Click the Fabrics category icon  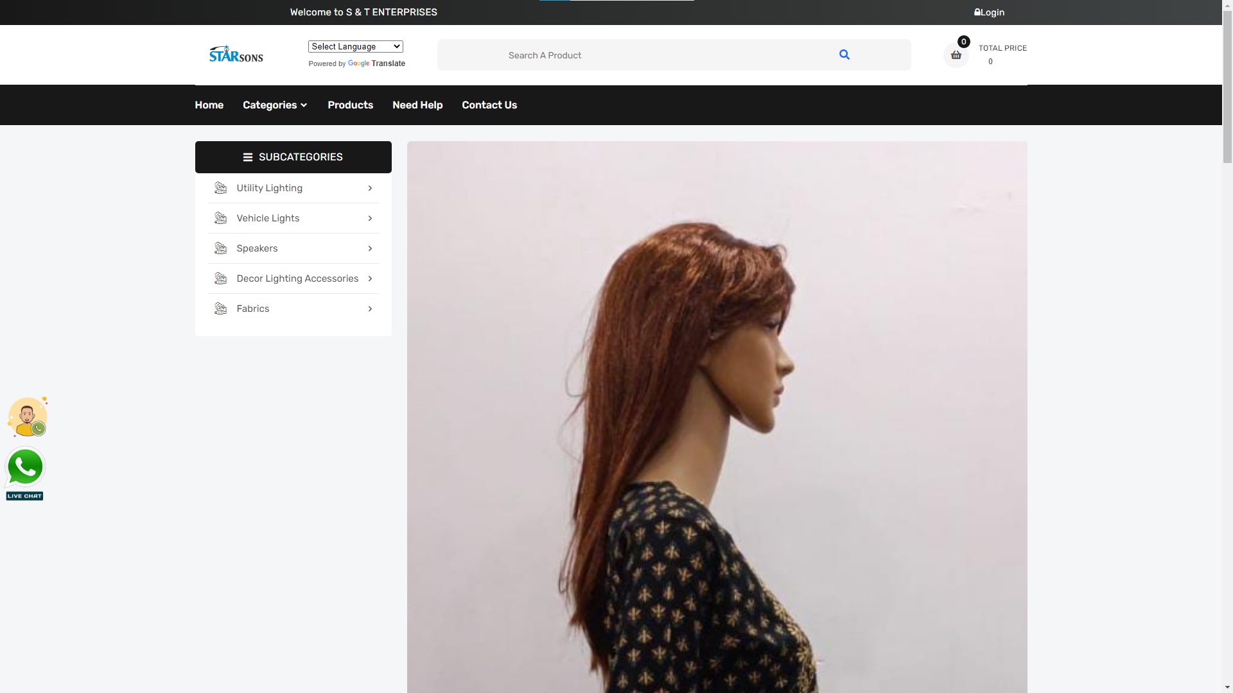click(x=220, y=309)
